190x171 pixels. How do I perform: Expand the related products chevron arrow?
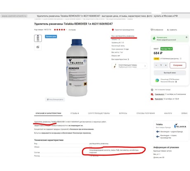pos(145,66)
